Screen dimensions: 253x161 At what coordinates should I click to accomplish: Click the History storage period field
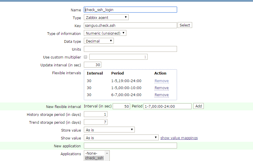click(x=95, y=114)
